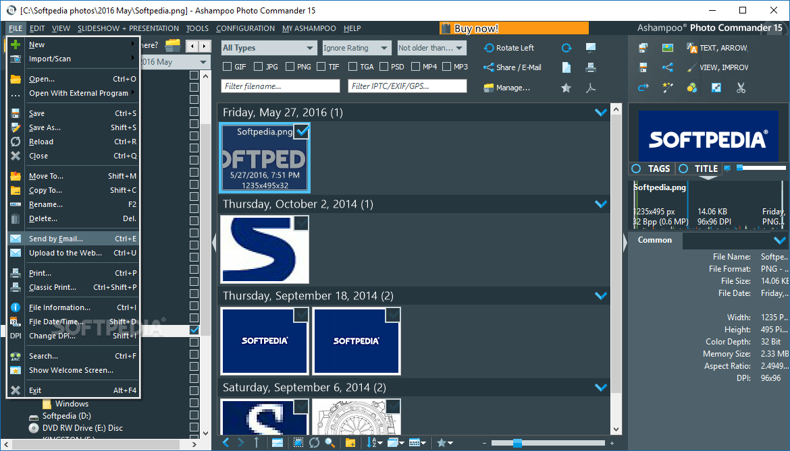Open the sort A-Z dropdown in bottom toolbar
This screenshot has width=790, height=451.
click(x=375, y=442)
